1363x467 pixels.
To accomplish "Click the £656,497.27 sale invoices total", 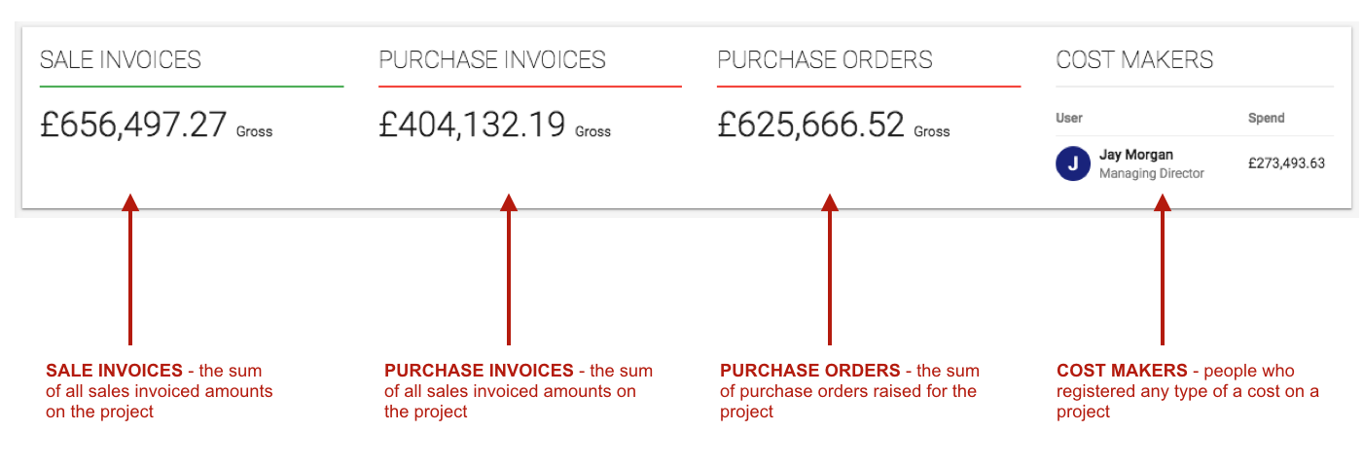I will point(133,125).
